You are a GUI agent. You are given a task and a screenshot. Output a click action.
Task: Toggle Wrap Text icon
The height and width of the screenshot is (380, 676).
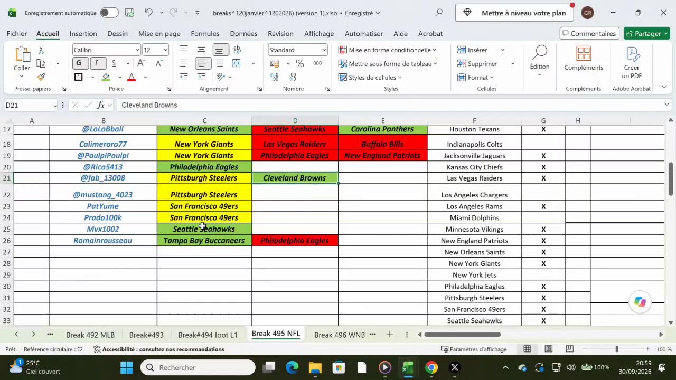pos(237,50)
